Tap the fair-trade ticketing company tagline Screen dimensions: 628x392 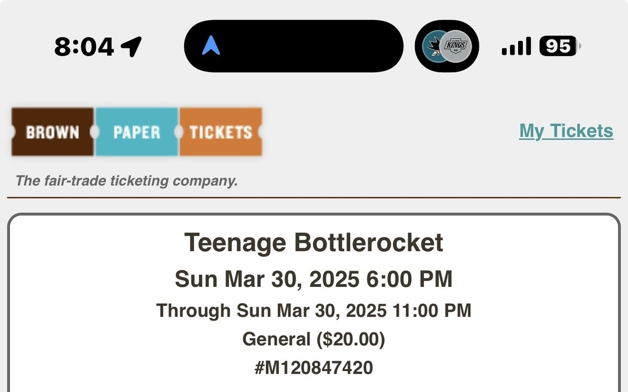pos(127,181)
